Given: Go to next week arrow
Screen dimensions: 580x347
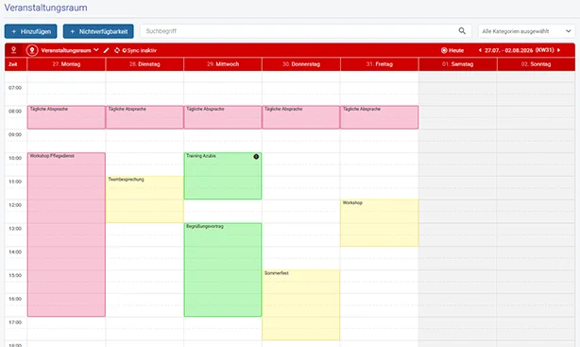Looking at the screenshot, I should (558, 50).
